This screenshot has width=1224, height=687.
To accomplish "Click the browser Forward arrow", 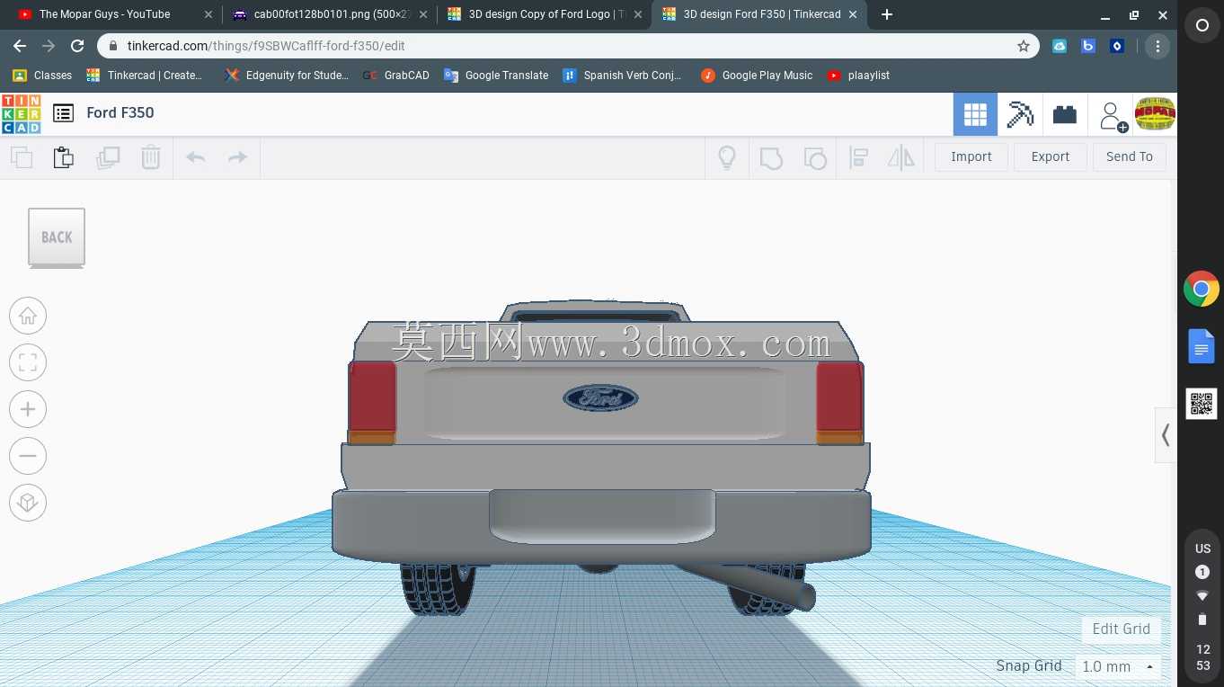I will pyautogui.click(x=49, y=46).
